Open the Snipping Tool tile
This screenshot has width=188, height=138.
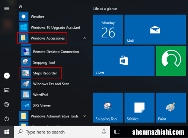(x=108, y=108)
